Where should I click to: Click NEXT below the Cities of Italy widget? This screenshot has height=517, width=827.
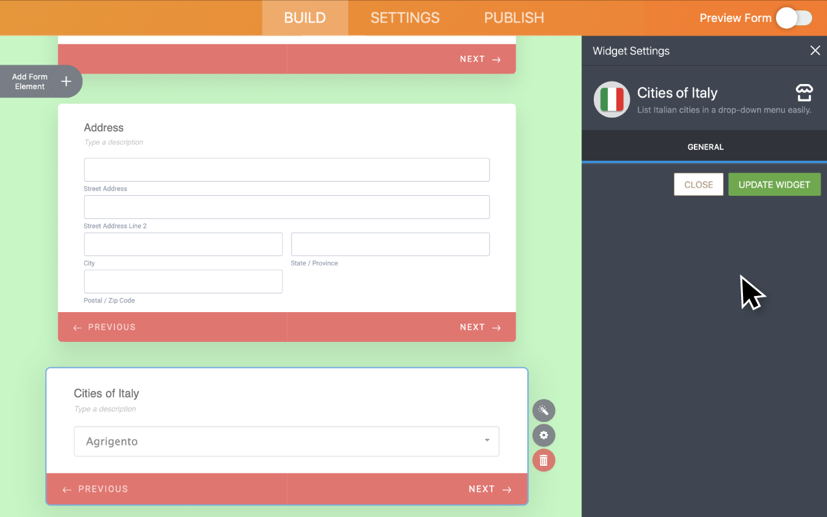point(481,489)
